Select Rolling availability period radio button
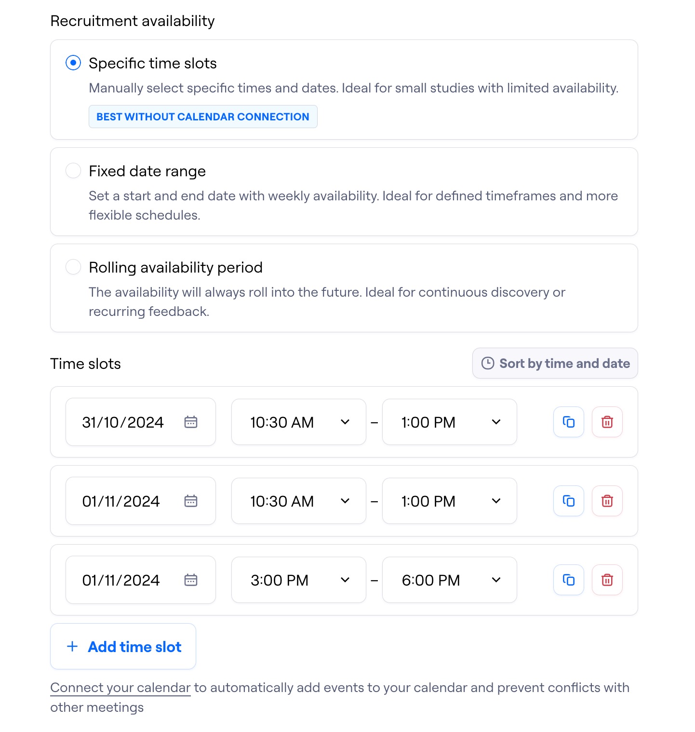Screen dimensions: 695x732 [x=73, y=267]
